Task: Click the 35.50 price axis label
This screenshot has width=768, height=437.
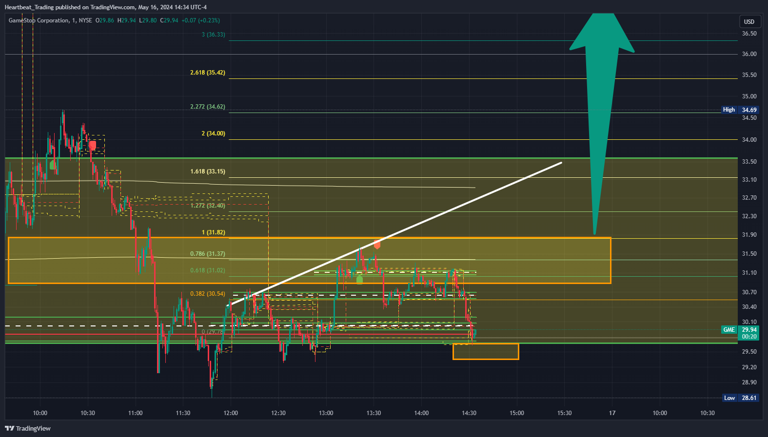Action: pos(749,75)
